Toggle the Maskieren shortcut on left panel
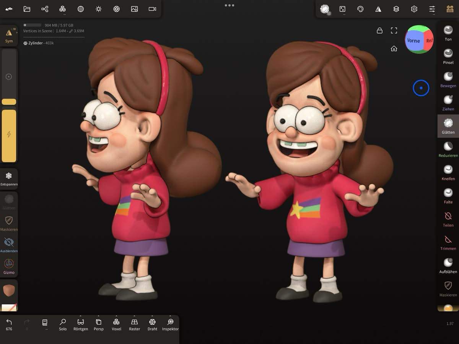 (x=9, y=223)
